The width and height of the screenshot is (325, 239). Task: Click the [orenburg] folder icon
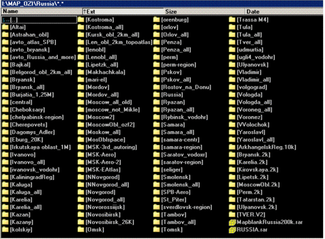click(157, 19)
